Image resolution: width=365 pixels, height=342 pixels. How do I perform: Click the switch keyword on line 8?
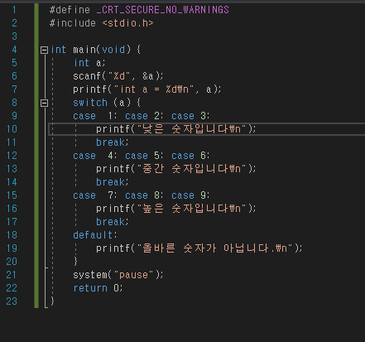click(x=90, y=103)
